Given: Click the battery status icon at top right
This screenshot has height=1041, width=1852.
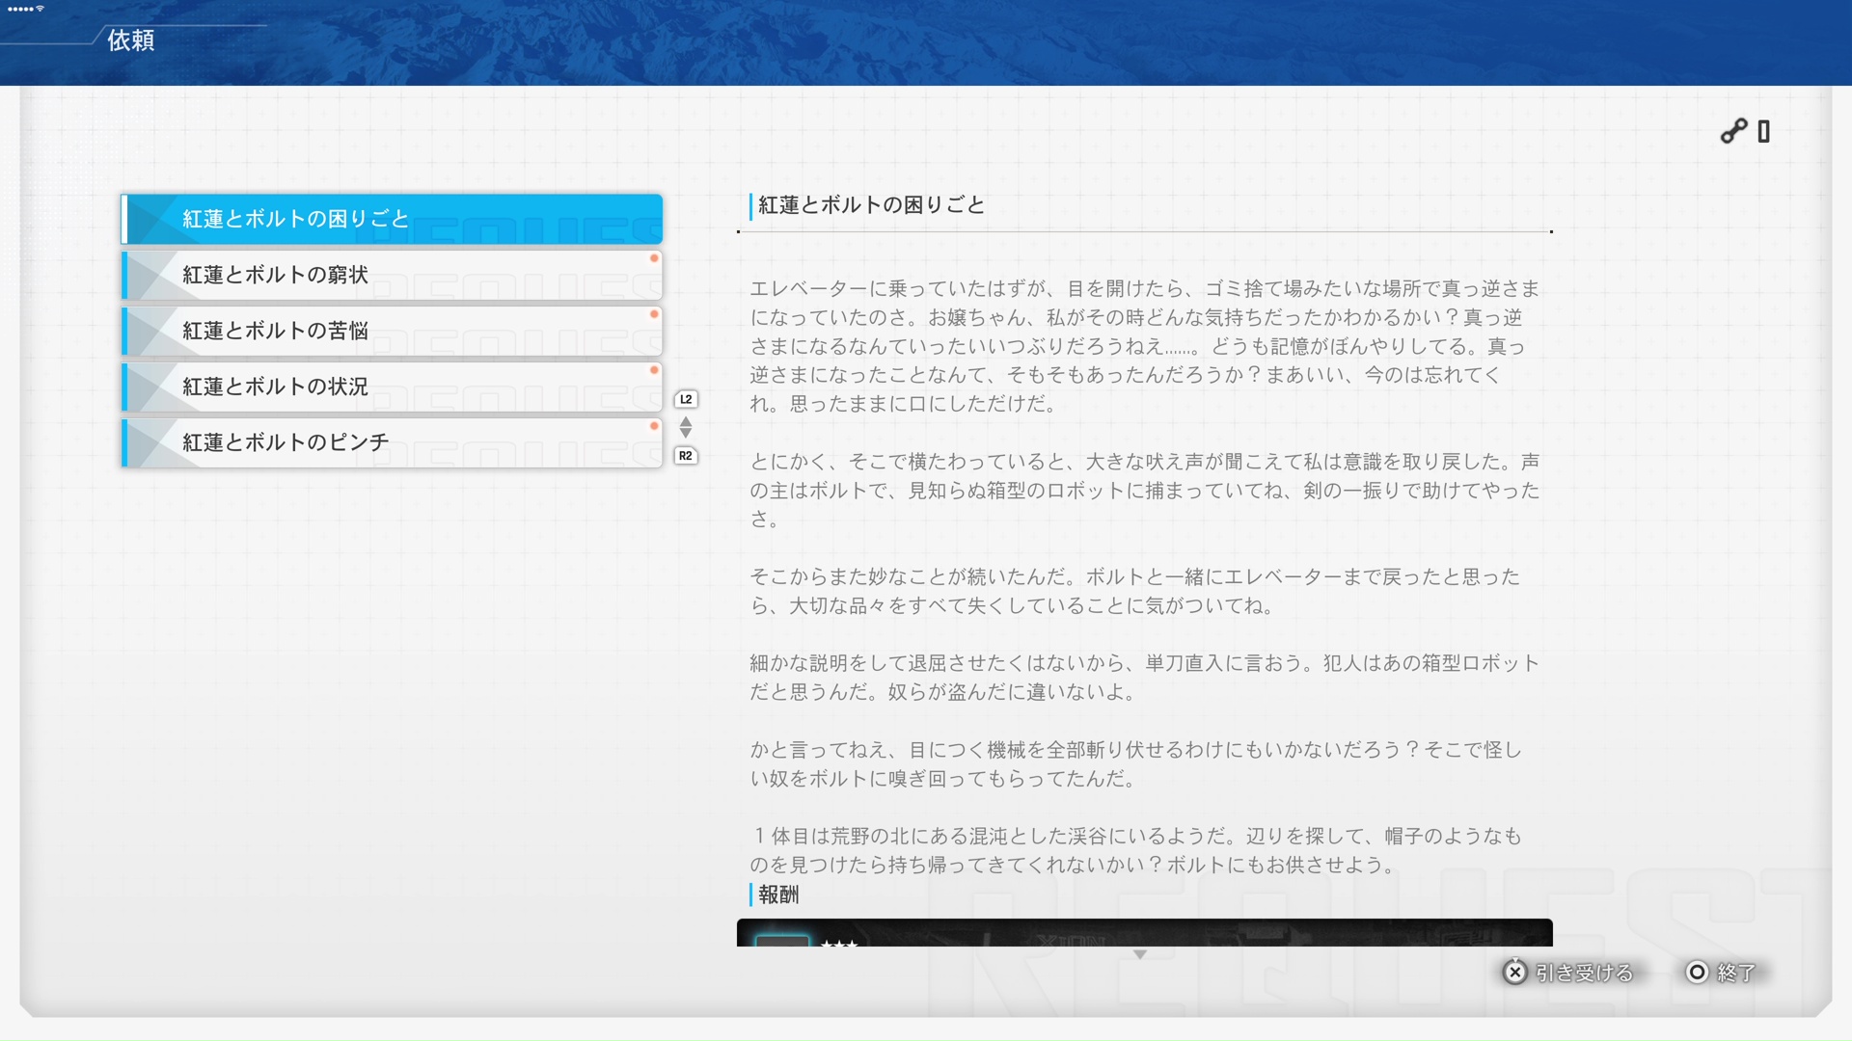Looking at the screenshot, I should [x=1765, y=131].
